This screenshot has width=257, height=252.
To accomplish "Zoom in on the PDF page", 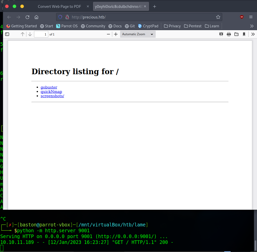I will 116,34.
